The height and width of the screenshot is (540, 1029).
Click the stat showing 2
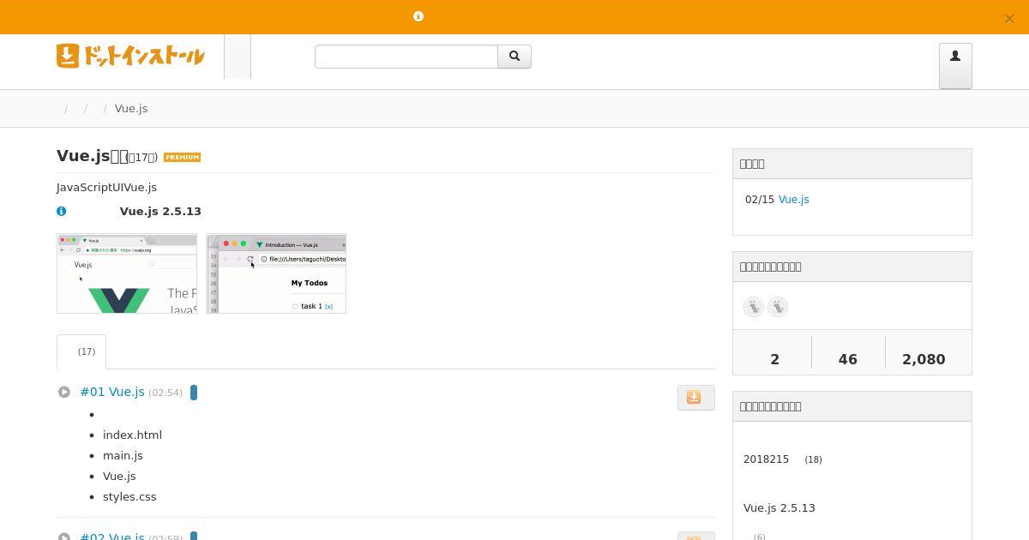(x=775, y=359)
